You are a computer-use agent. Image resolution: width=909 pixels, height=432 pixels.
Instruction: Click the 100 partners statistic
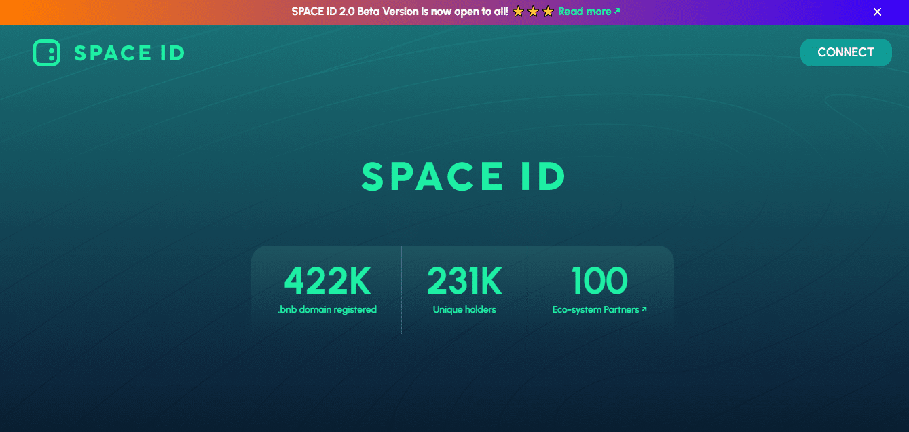click(x=600, y=280)
